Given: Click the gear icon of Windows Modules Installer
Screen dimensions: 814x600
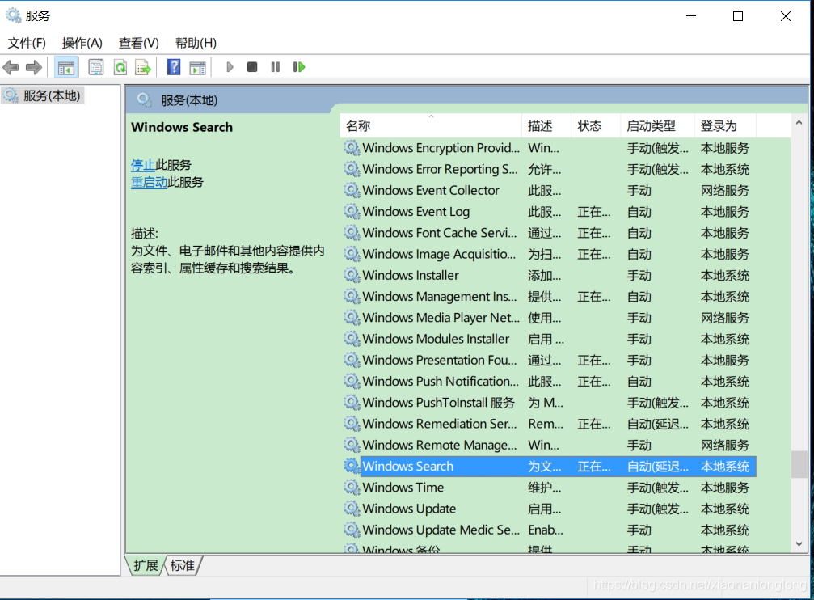Looking at the screenshot, I should tap(352, 339).
